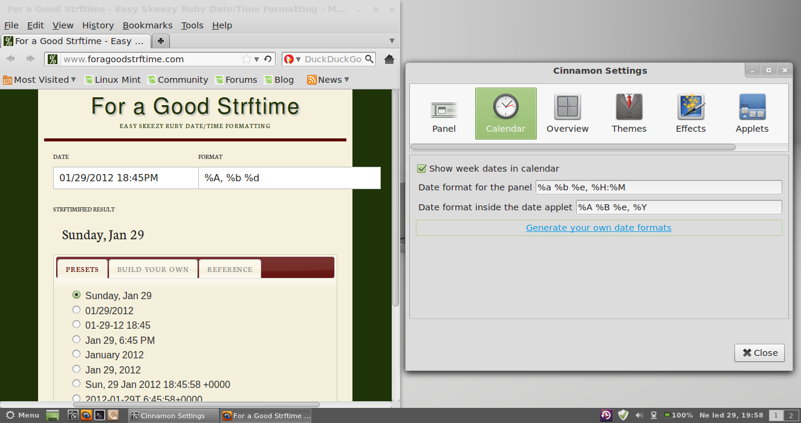Uncheck Show week dates in calendar
Screen dimensions: 801x423
[x=422, y=169]
